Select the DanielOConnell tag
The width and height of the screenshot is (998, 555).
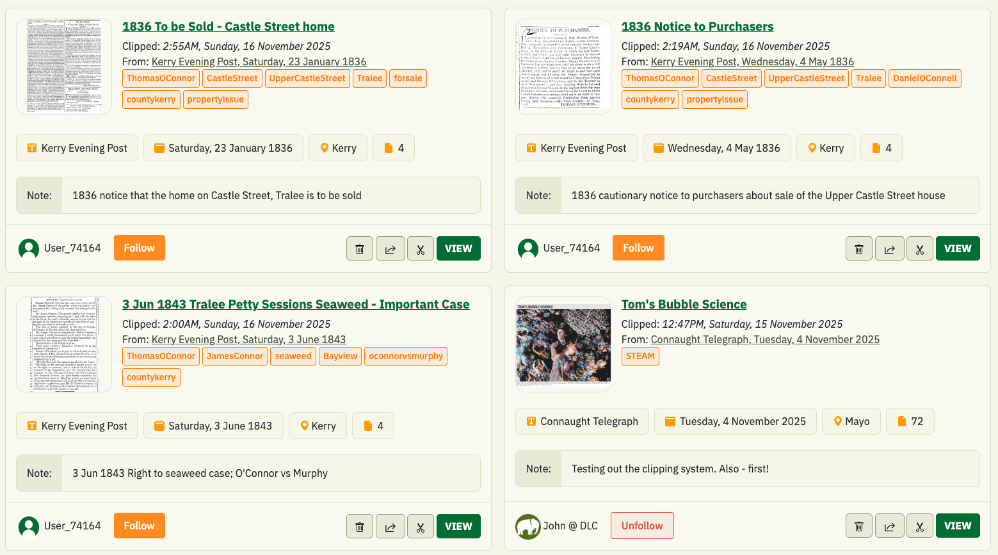[x=925, y=78]
